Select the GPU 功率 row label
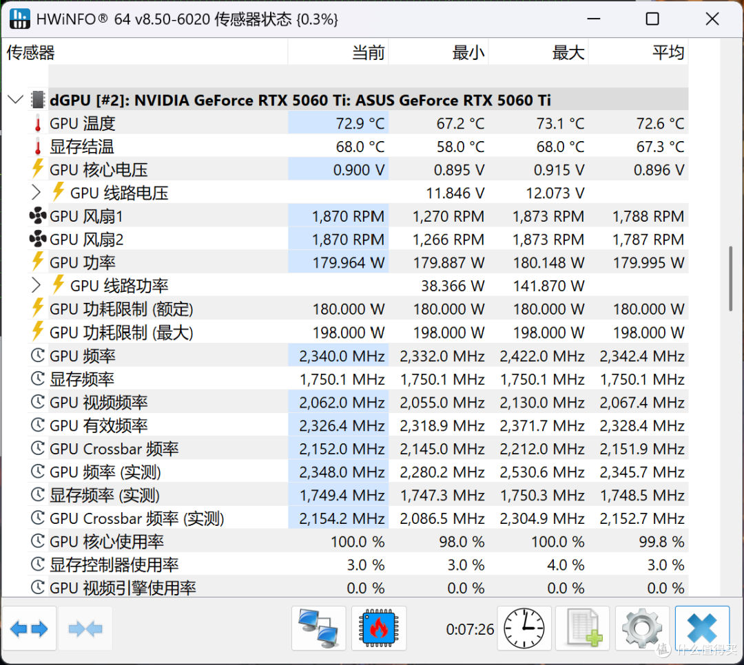The width and height of the screenshot is (744, 665). click(83, 263)
